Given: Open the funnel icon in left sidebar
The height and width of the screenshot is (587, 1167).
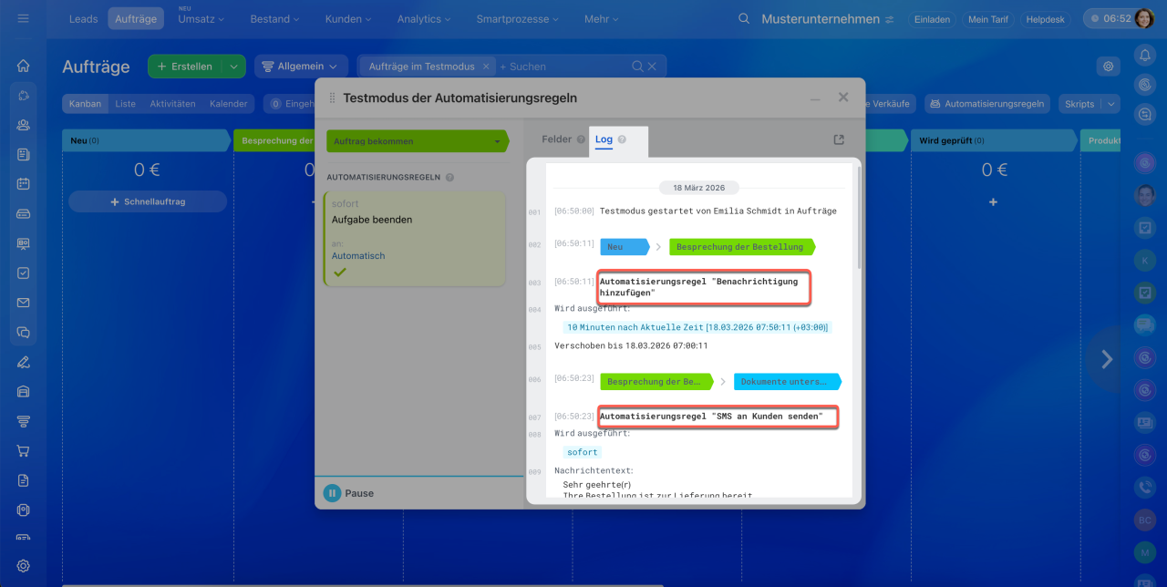Looking at the screenshot, I should coord(24,421).
